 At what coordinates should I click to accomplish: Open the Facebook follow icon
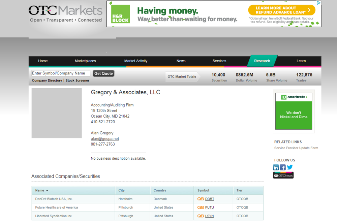click(x=283, y=167)
